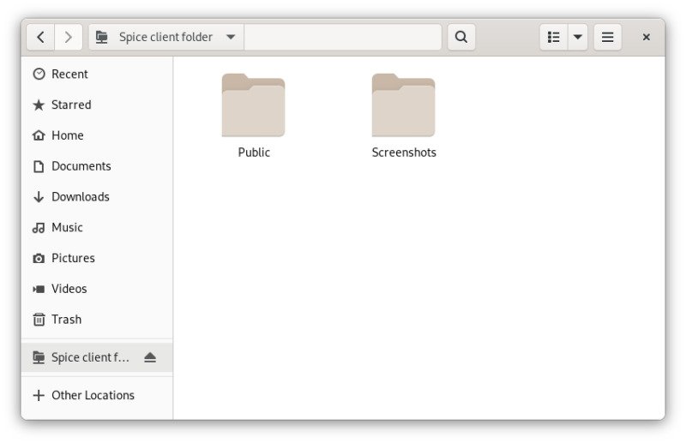686x443 pixels.
Task: Click the Trash bin icon
Action: pos(39,320)
